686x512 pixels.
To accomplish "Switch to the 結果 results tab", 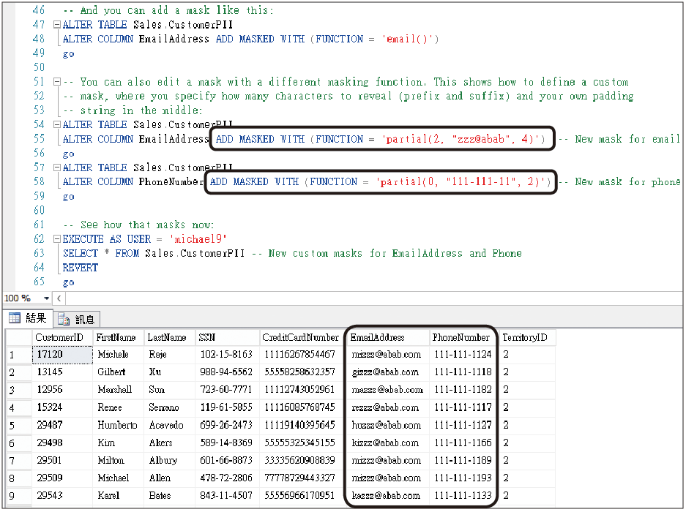I will pos(28,318).
